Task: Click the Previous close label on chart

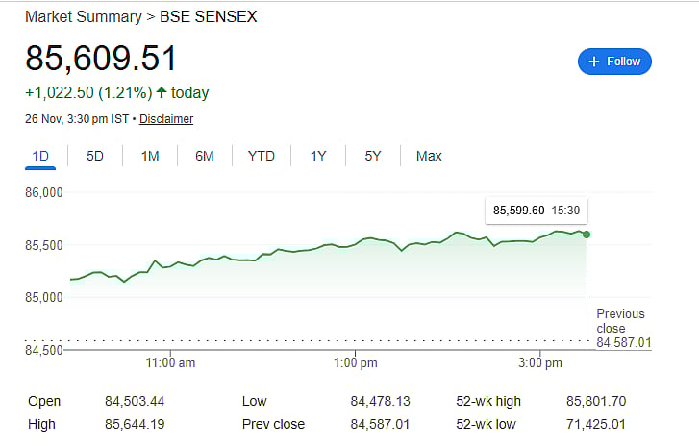Action: [620, 320]
